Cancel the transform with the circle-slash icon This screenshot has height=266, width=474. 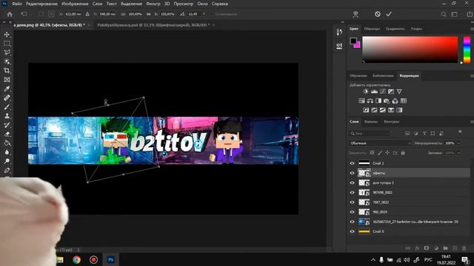click(377, 14)
